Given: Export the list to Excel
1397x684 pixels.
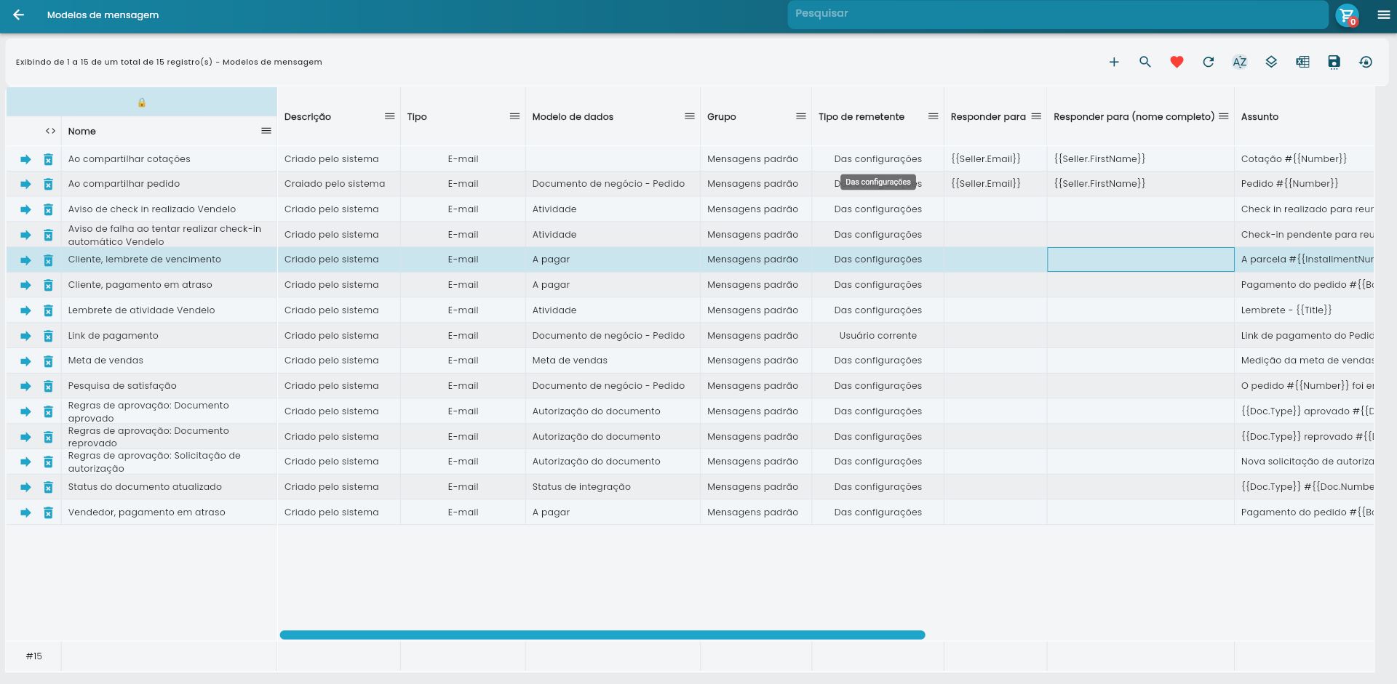Looking at the screenshot, I should click(x=1302, y=62).
